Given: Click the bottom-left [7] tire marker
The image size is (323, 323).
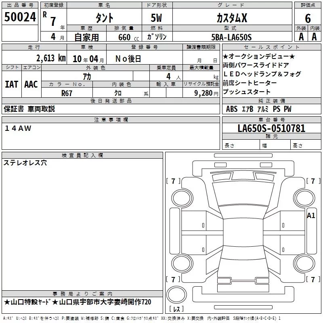Looking at the screenshot, I should [x=173, y=279].
